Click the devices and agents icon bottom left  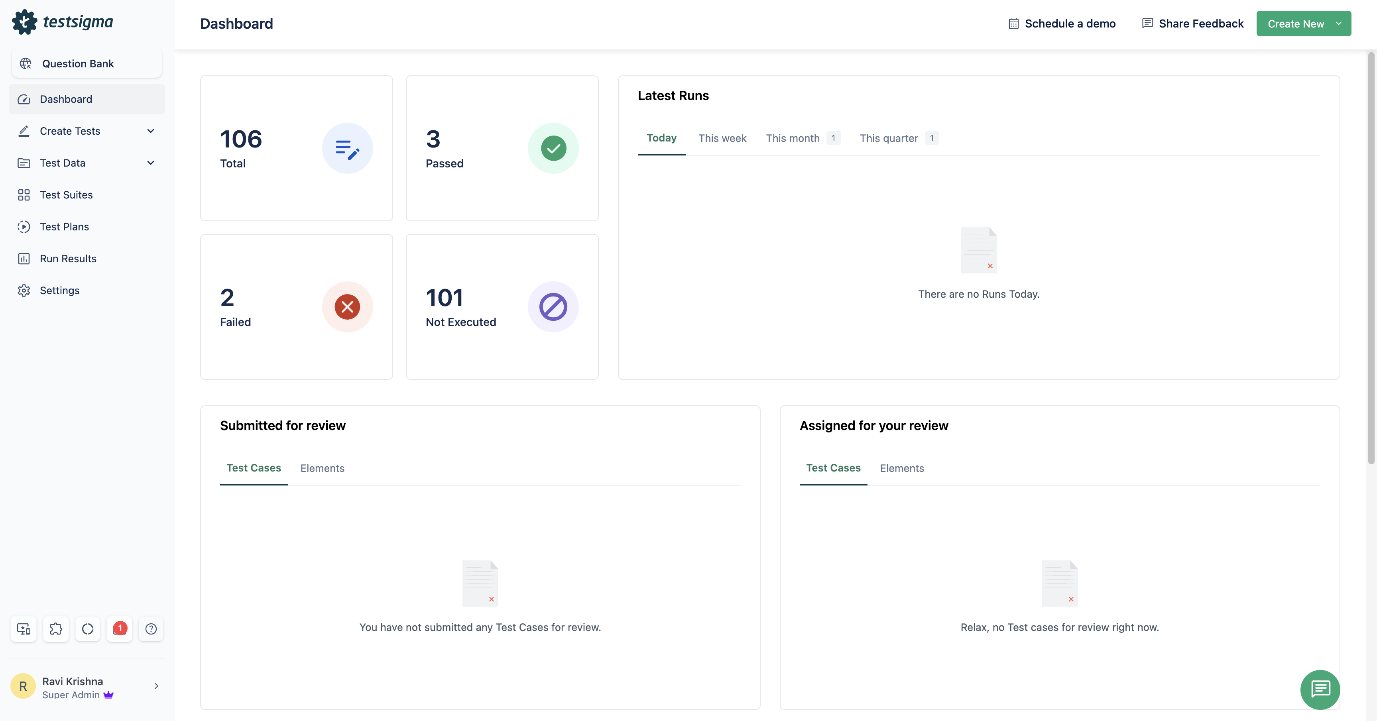24,629
